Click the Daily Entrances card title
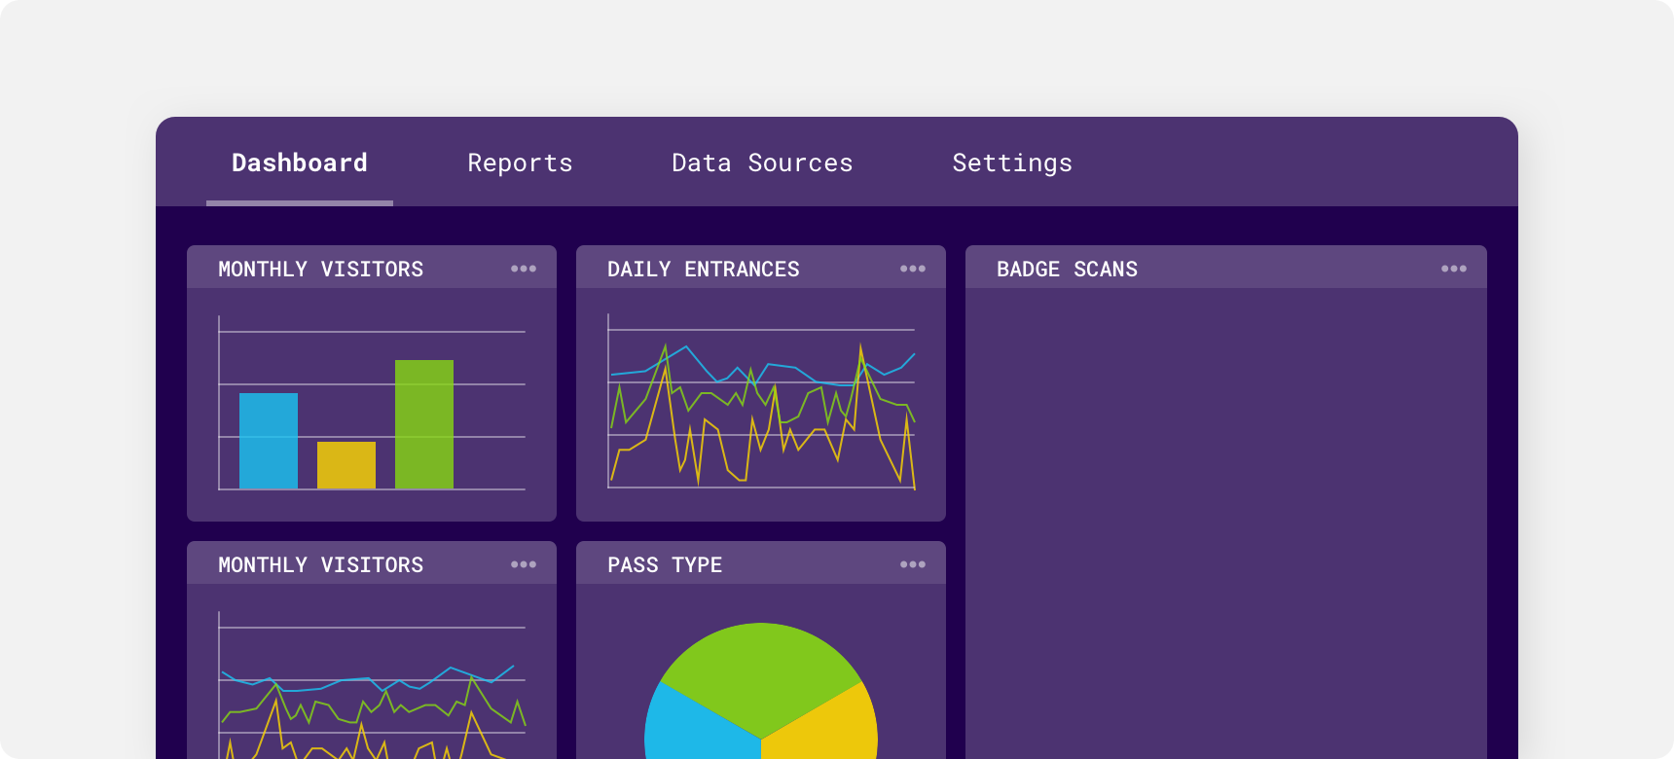 (x=704, y=270)
